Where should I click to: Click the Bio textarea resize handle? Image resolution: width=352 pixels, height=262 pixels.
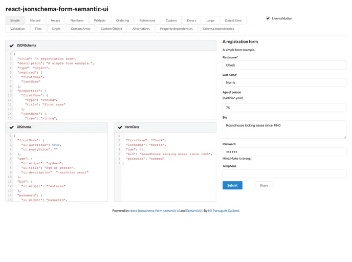(x=345, y=137)
